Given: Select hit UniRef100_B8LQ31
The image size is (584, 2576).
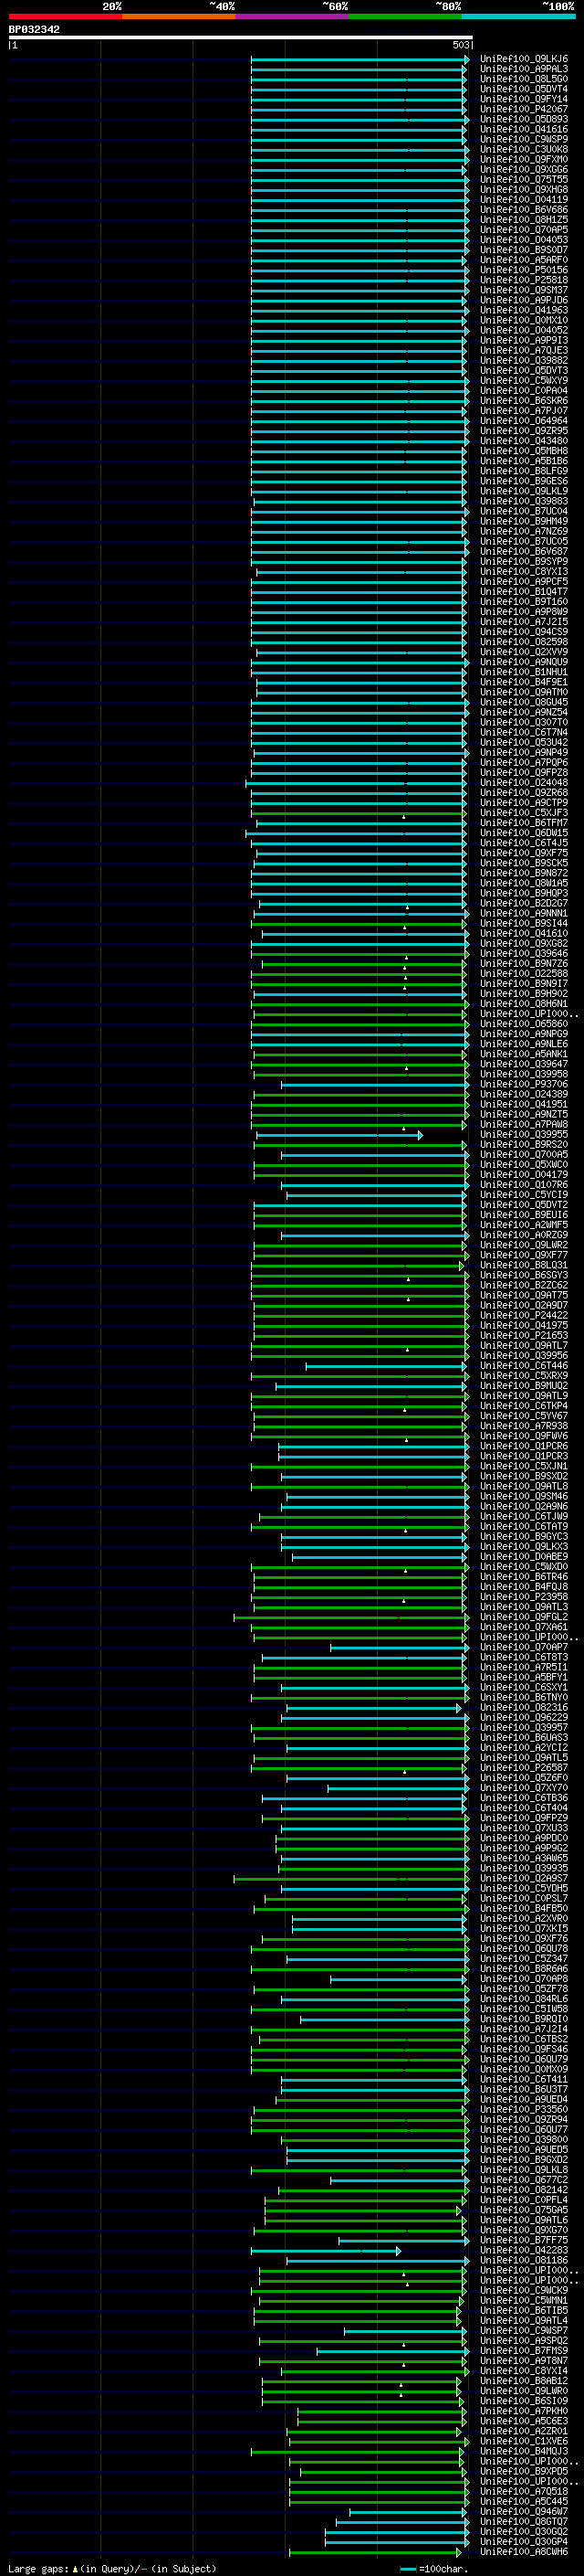Looking at the screenshot, I should (x=524, y=1265).
